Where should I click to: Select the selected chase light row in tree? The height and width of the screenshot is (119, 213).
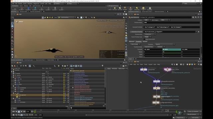[40, 95]
